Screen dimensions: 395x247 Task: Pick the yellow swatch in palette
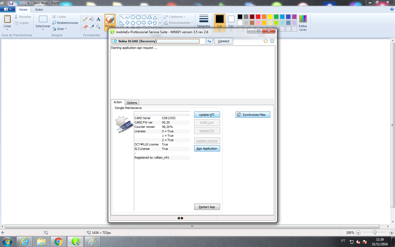coord(270,17)
